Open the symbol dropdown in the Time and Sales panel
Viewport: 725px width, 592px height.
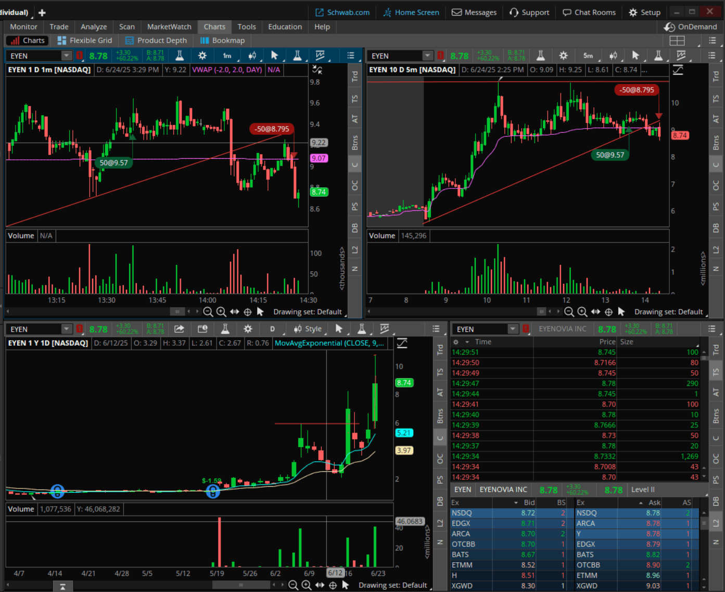coord(513,329)
